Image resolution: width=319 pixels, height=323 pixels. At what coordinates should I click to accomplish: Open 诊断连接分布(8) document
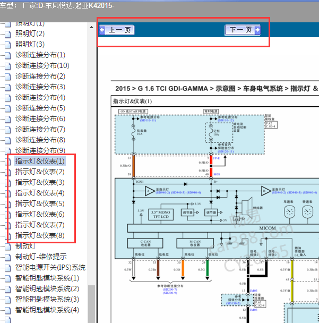tap(40, 140)
